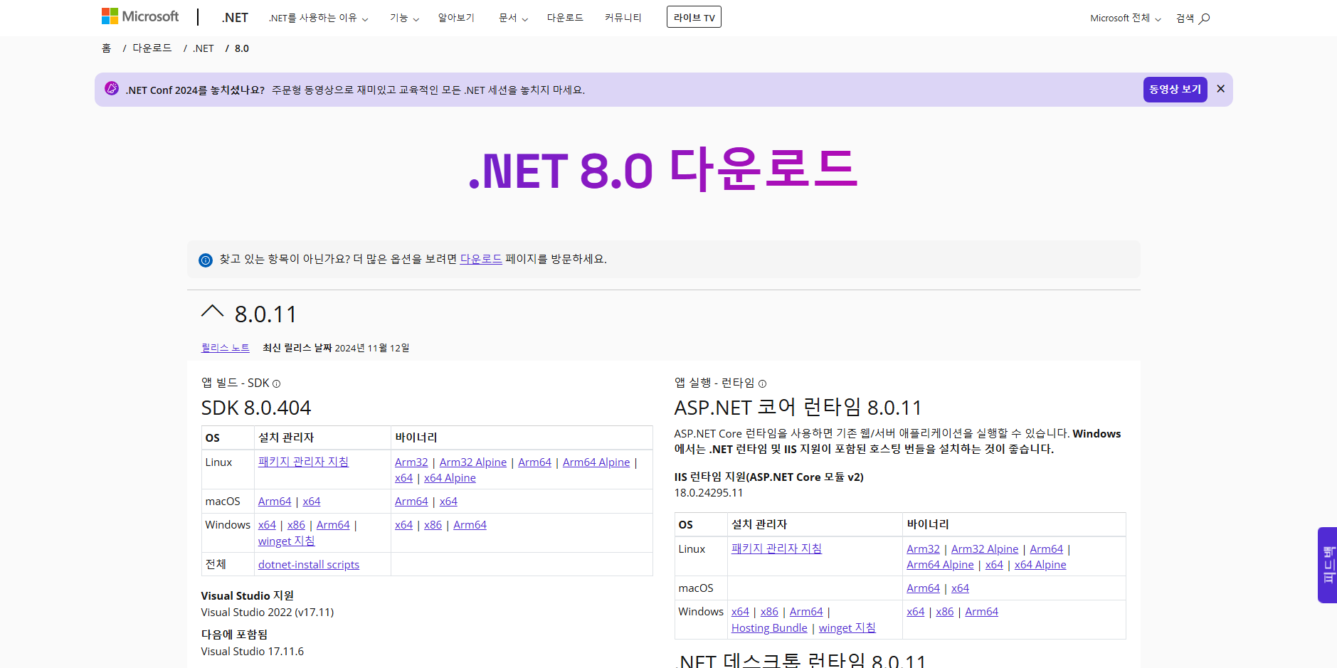Download SDK Windows x86 installer
The height and width of the screenshot is (668, 1337).
pos(296,525)
